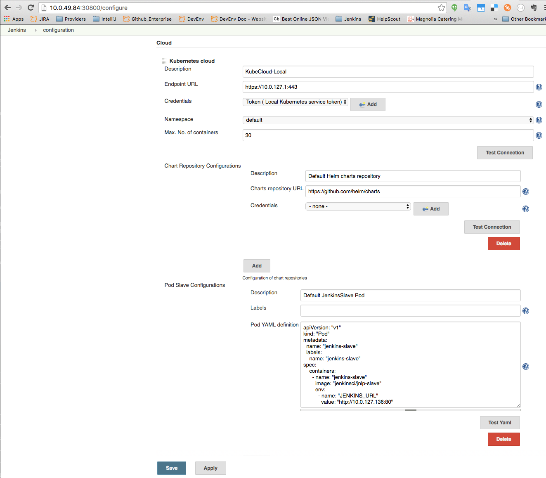Delete the chart repository configuration
The image size is (546, 478).
(x=503, y=244)
